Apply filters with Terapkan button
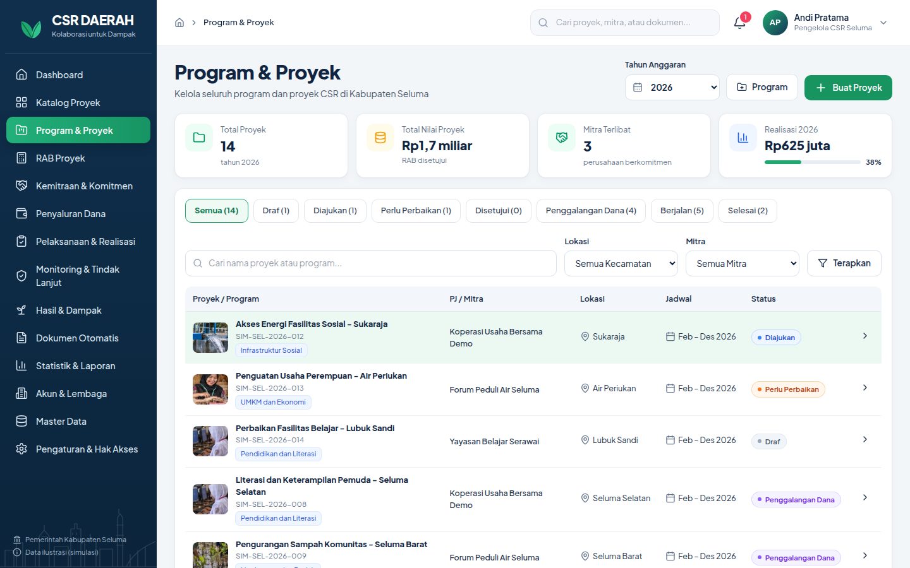The width and height of the screenshot is (910, 568). point(844,263)
